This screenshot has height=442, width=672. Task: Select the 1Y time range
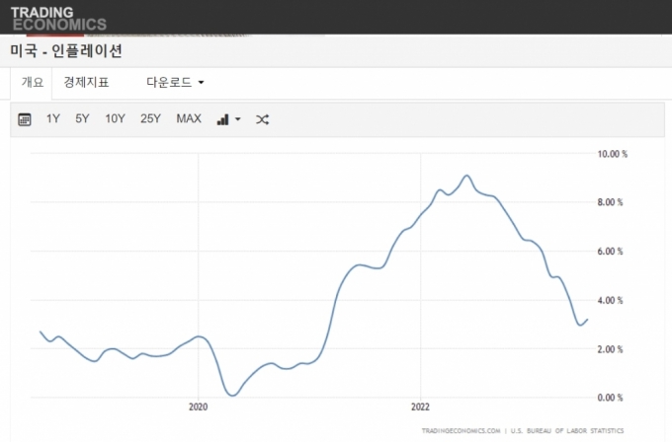pyautogui.click(x=53, y=119)
